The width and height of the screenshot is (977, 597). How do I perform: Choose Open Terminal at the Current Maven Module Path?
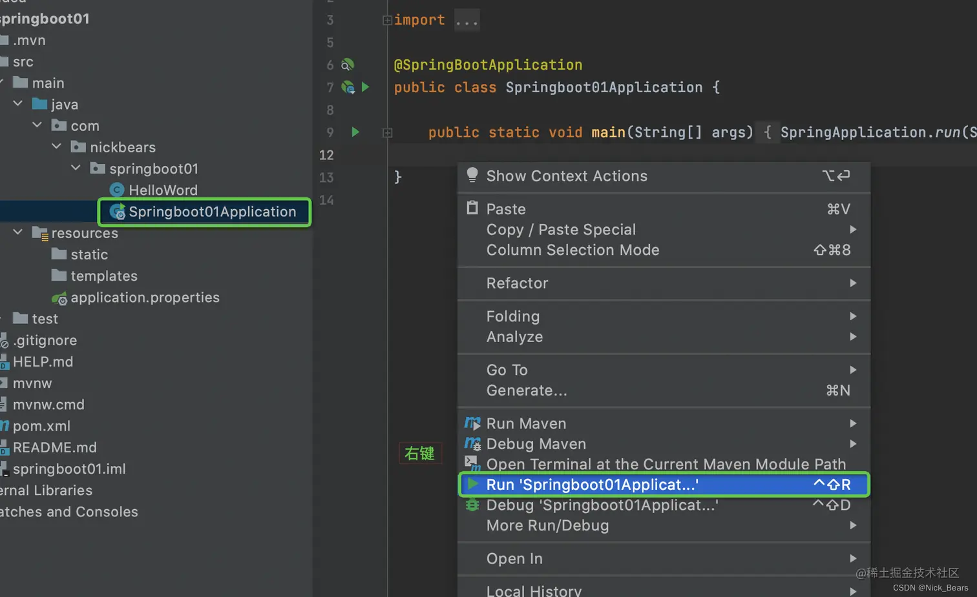(x=664, y=464)
